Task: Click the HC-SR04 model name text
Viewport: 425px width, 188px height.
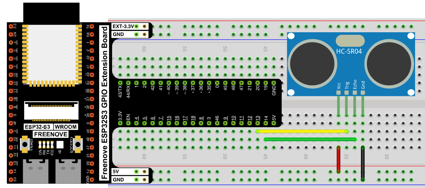Action: (x=349, y=51)
